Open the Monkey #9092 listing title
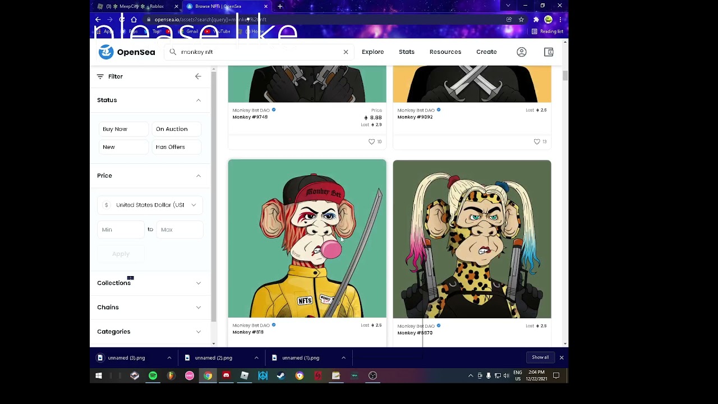Screen dimensions: 718x404 pos(415,117)
